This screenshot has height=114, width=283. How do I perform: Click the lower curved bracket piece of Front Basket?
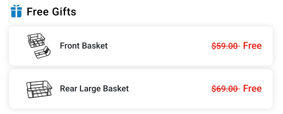pos(43,52)
